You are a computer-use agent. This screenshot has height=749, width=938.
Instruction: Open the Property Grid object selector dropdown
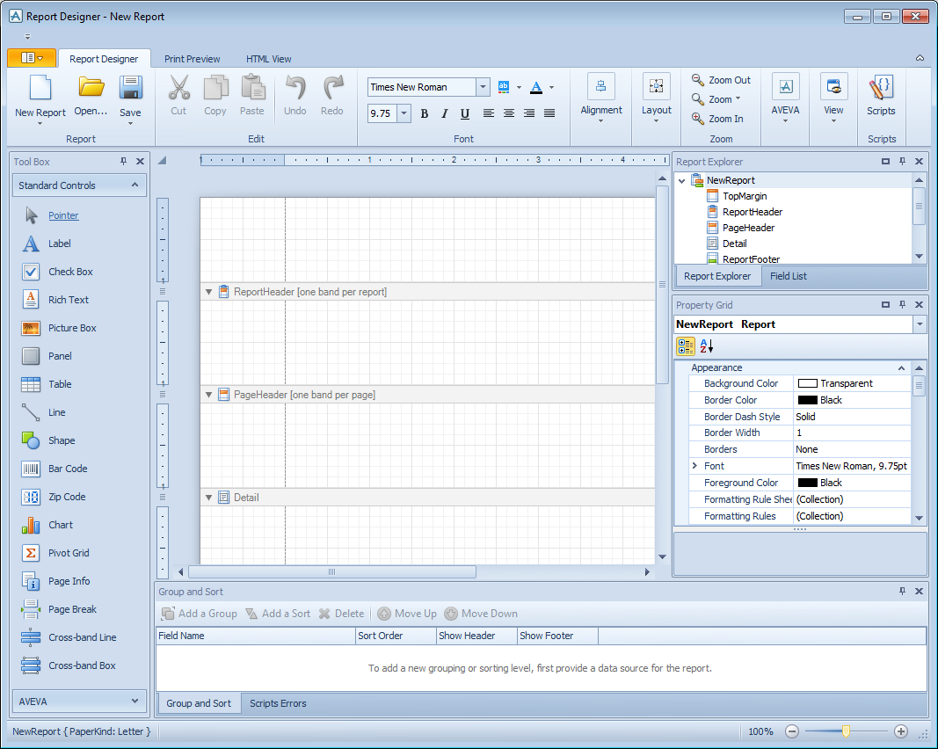point(920,324)
